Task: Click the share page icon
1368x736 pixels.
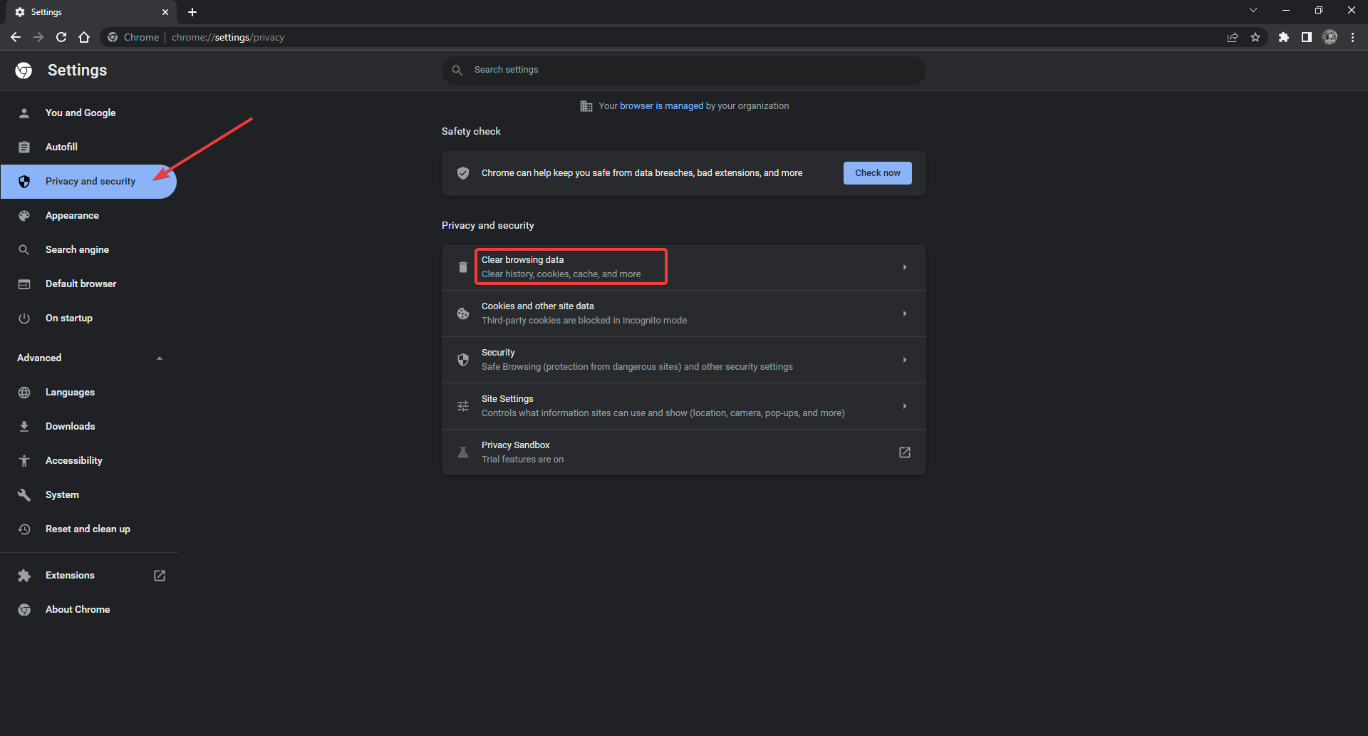Action: [x=1233, y=37]
